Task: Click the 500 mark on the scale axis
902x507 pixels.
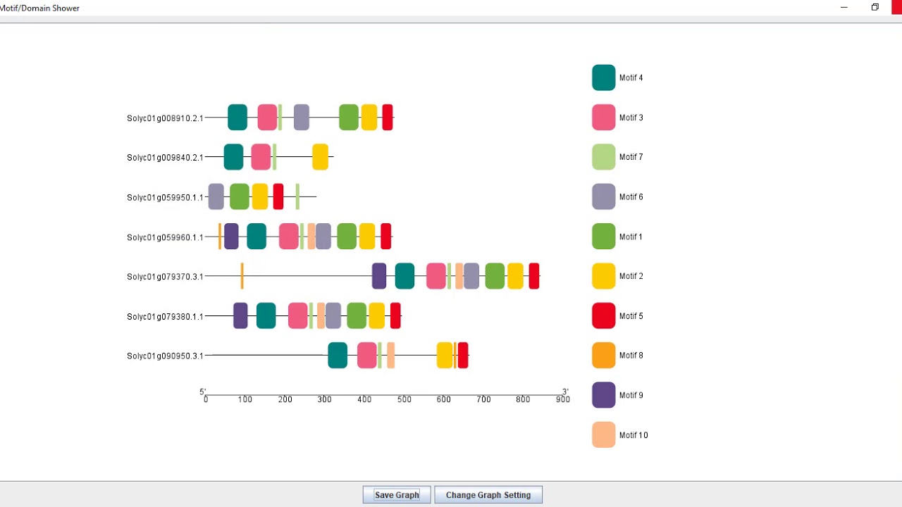Action: pyautogui.click(x=404, y=400)
